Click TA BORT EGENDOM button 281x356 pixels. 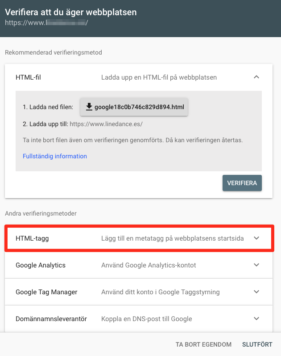(x=203, y=344)
